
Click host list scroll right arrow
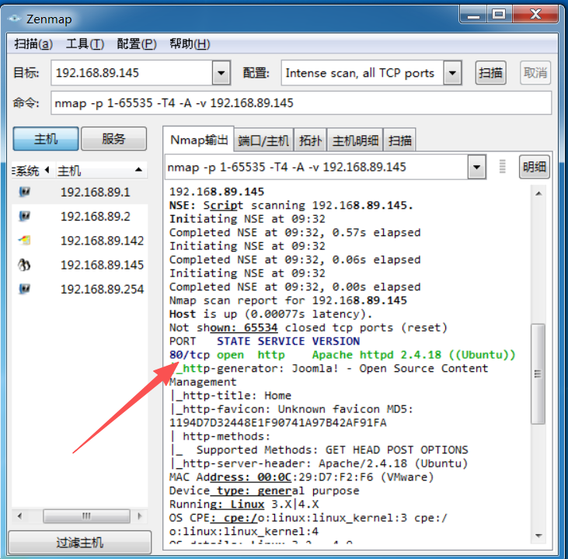pos(139,516)
